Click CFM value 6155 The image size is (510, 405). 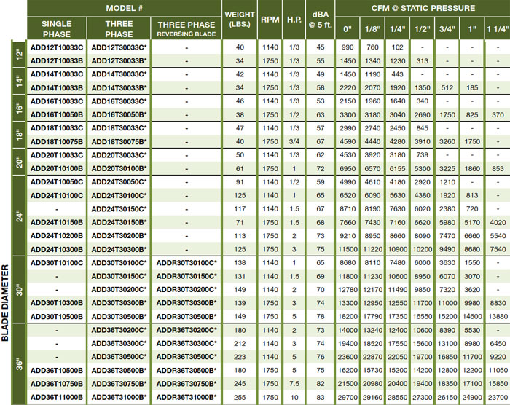(398, 169)
